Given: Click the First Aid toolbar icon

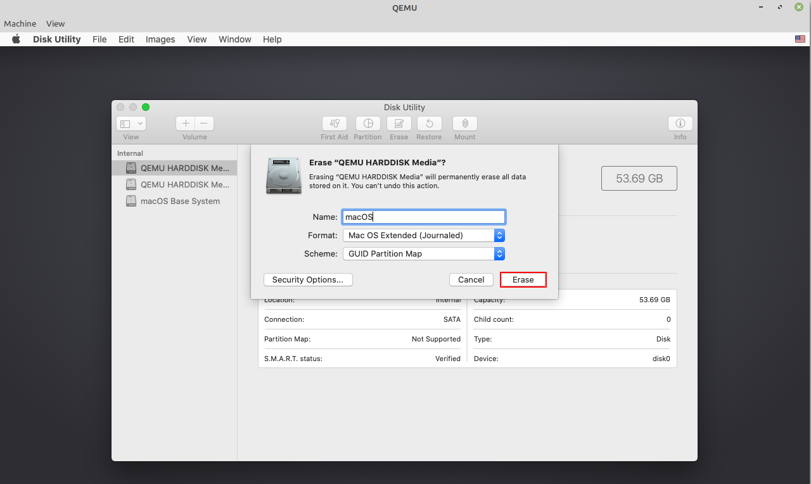Looking at the screenshot, I should (x=334, y=124).
